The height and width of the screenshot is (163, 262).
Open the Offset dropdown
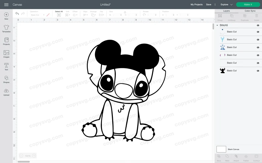(75, 15)
